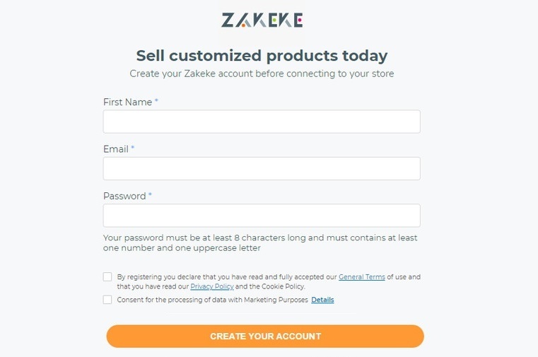Click the Zakeke logo
Image resolution: width=538 pixels, height=357 pixels.
(x=262, y=20)
